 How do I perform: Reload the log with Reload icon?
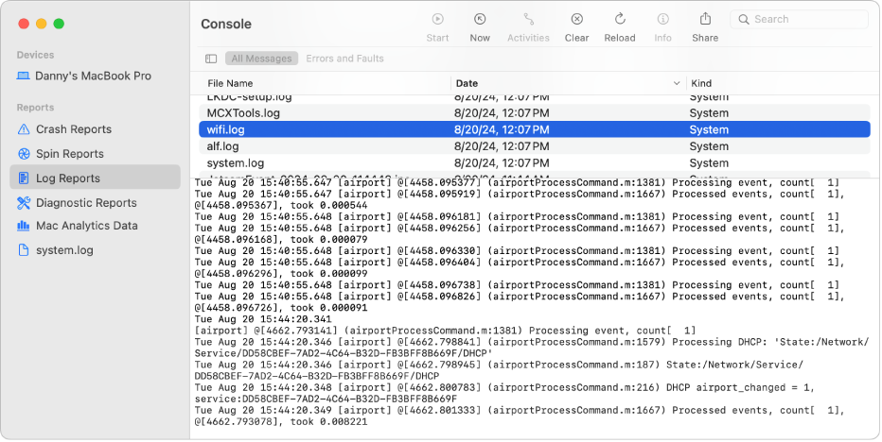[x=619, y=19]
